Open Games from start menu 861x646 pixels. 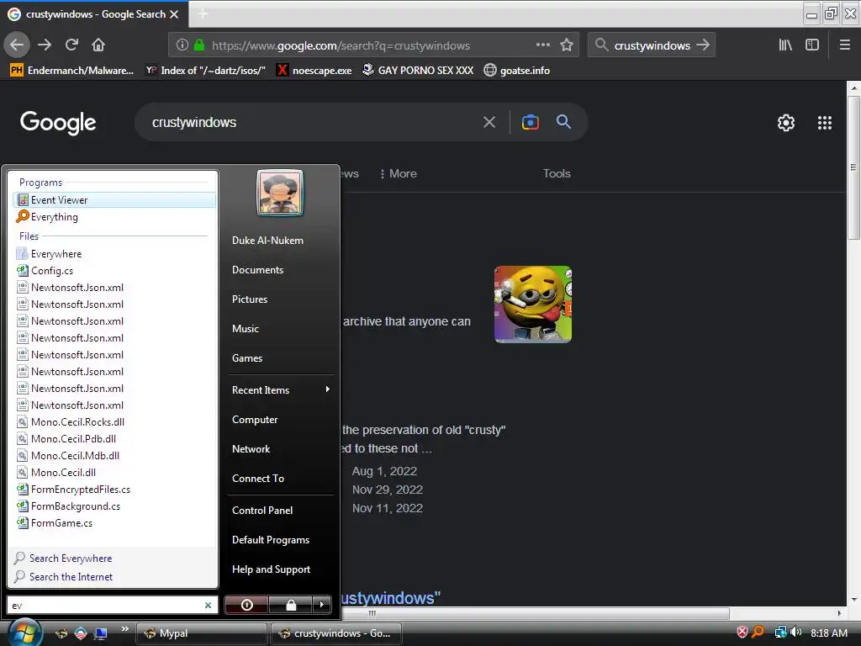(x=247, y=358)
